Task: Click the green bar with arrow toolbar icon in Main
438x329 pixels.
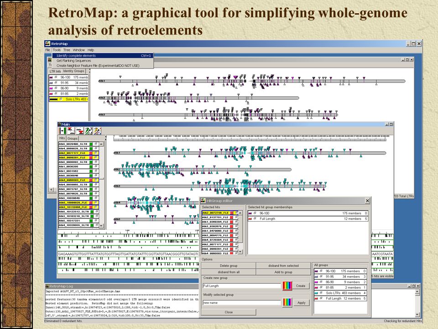Action: coord(62,131)
